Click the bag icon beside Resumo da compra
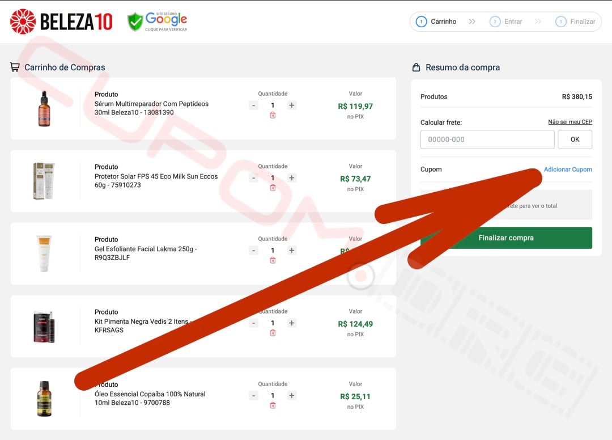 tap(416, 67)
